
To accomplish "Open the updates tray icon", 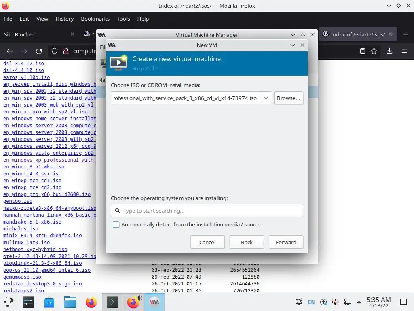I will point(323,302).
